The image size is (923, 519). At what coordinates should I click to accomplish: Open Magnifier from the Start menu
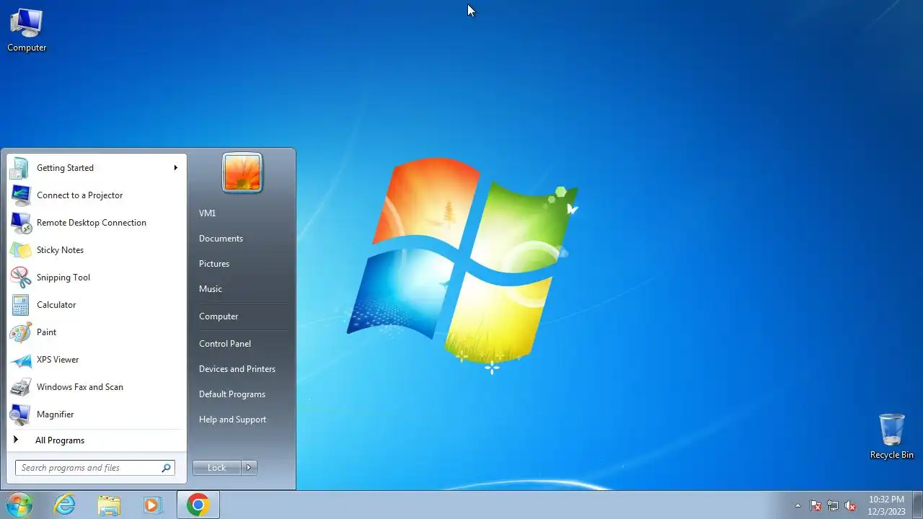coord(97,414)
